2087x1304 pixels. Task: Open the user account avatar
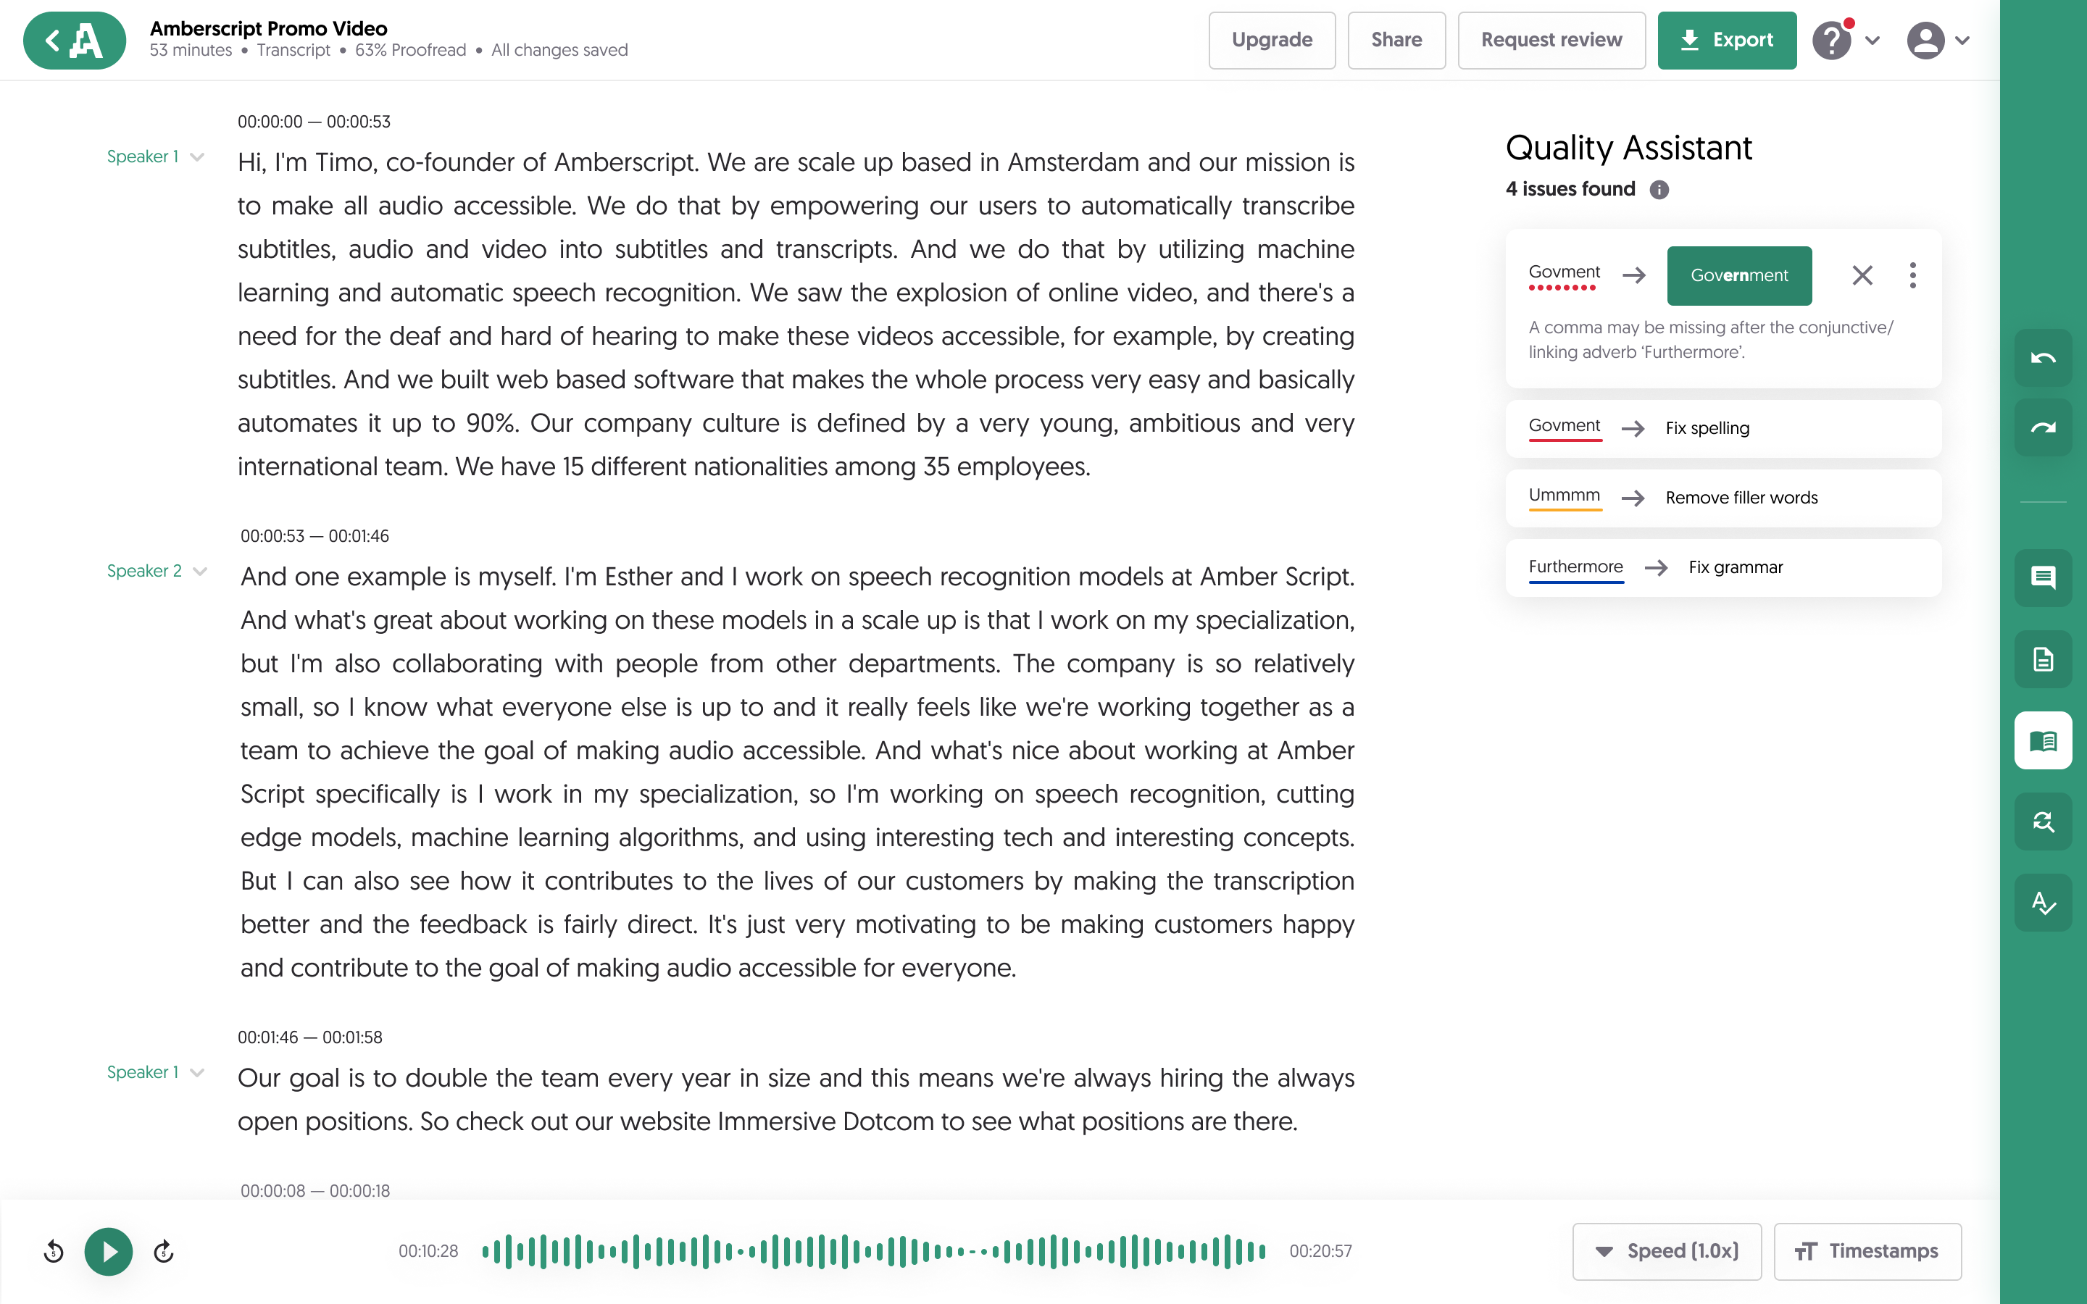pyautogui.click(x=1925, y=41)
